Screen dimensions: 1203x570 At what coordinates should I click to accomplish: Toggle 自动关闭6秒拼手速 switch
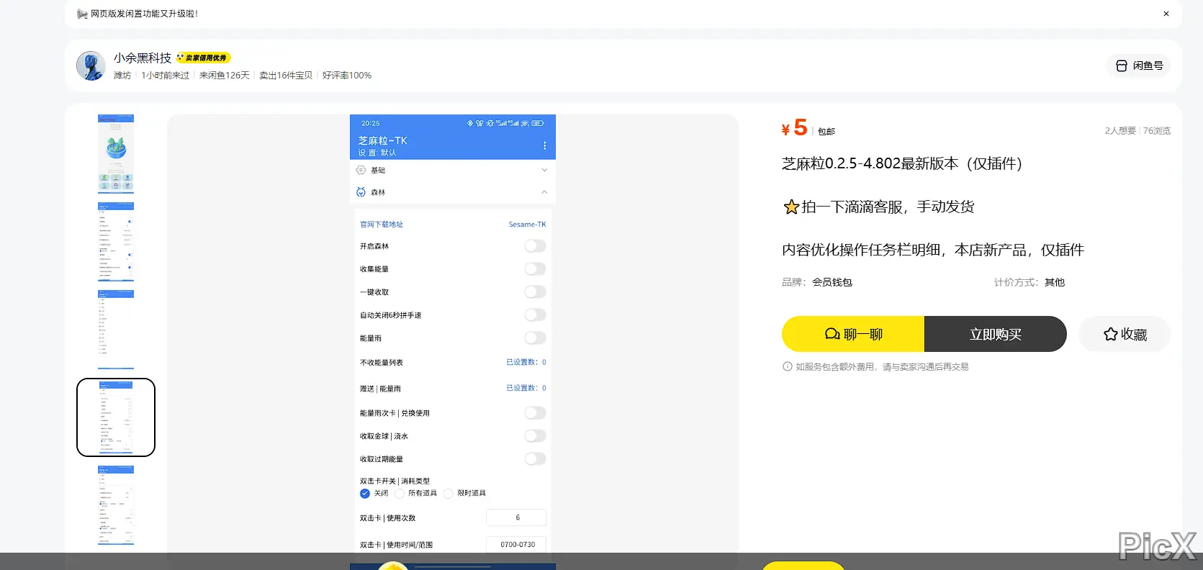pyautogui.click(x=535, y=315)
